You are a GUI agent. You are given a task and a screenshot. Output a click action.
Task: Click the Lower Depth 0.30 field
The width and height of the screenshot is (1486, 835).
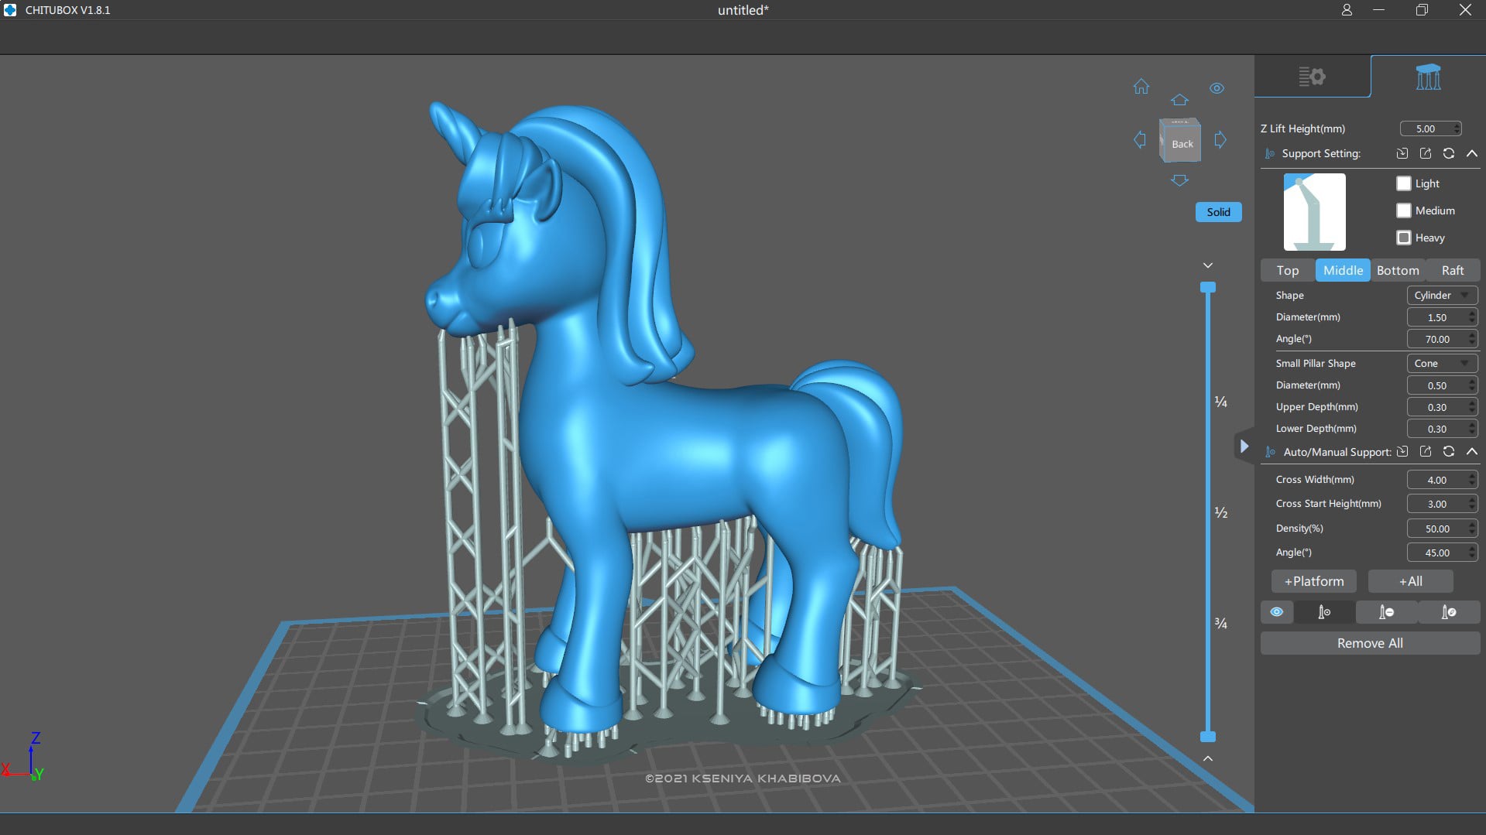(x=1442, y=429)
